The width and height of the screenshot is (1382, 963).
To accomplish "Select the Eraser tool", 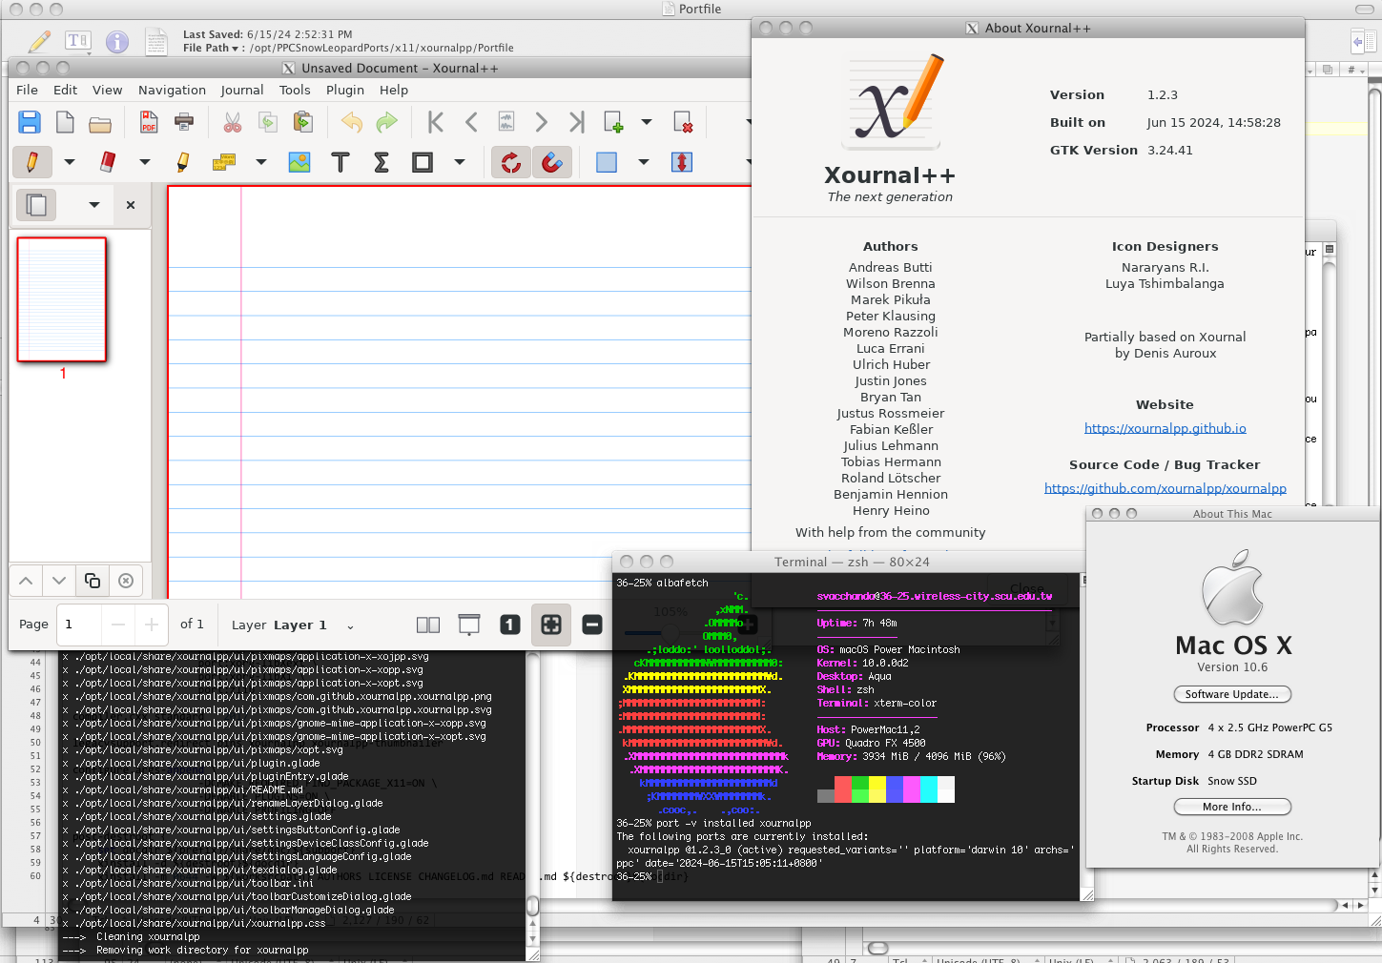I will [108, 162].
